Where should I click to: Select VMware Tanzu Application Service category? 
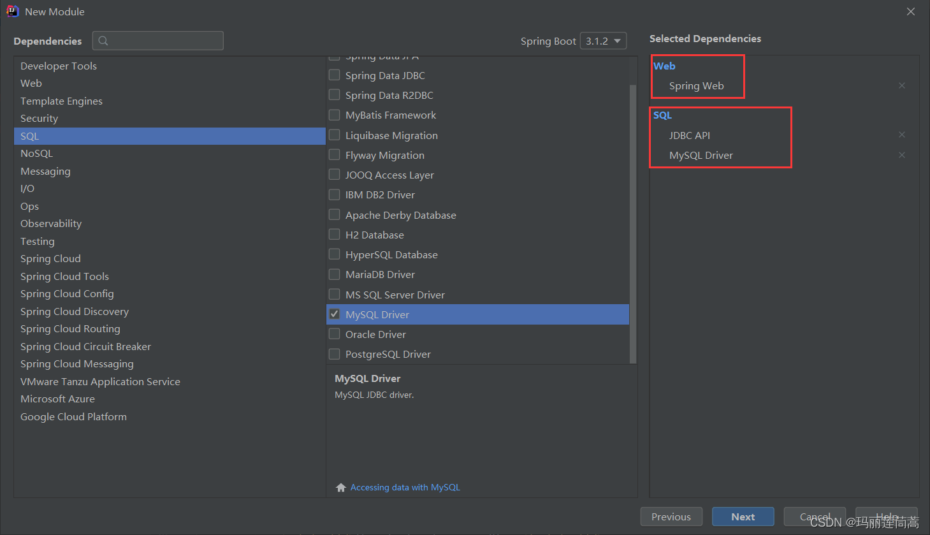pos(170,381)
